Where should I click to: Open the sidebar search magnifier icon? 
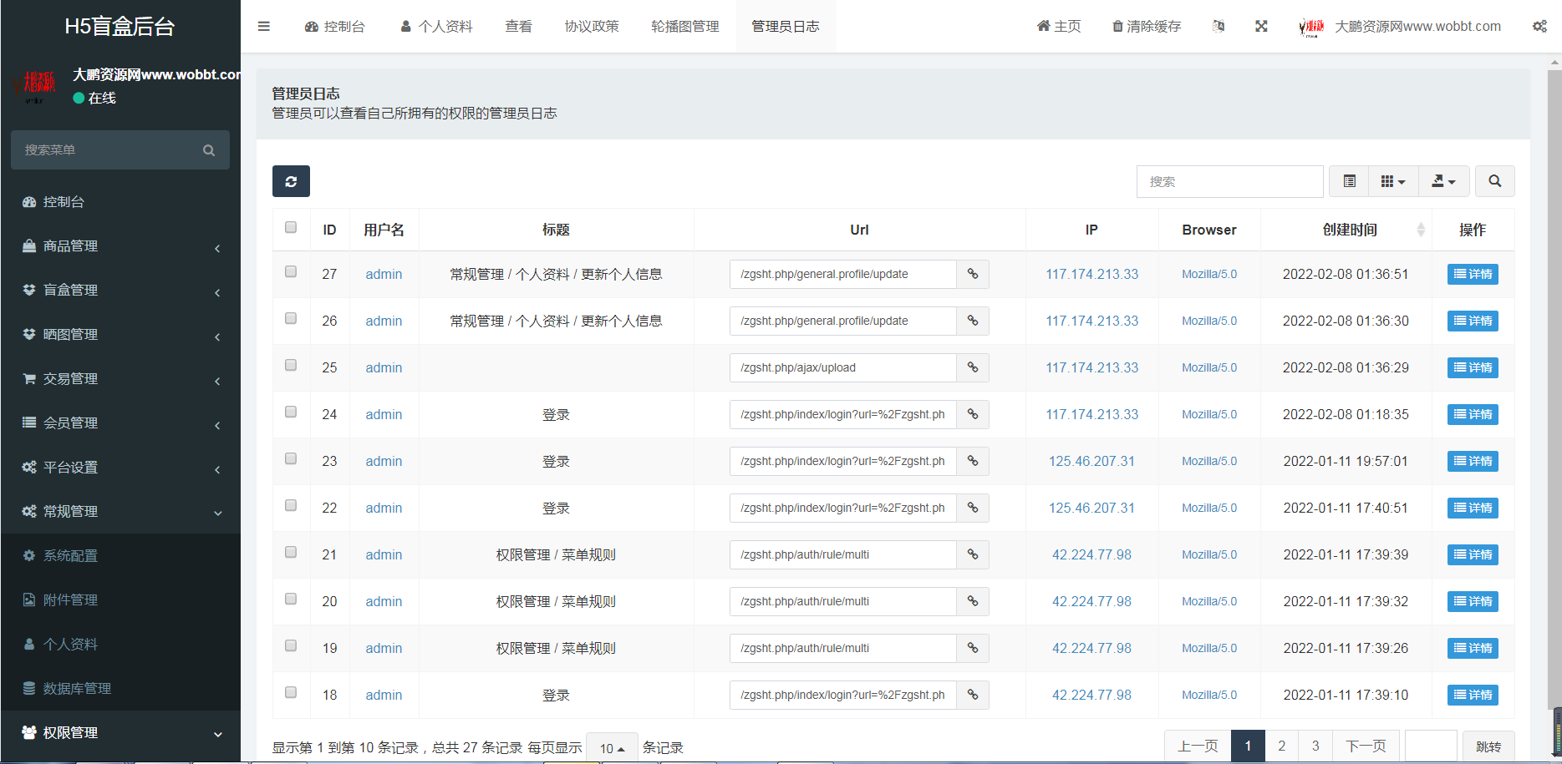[x=209, y=149]
